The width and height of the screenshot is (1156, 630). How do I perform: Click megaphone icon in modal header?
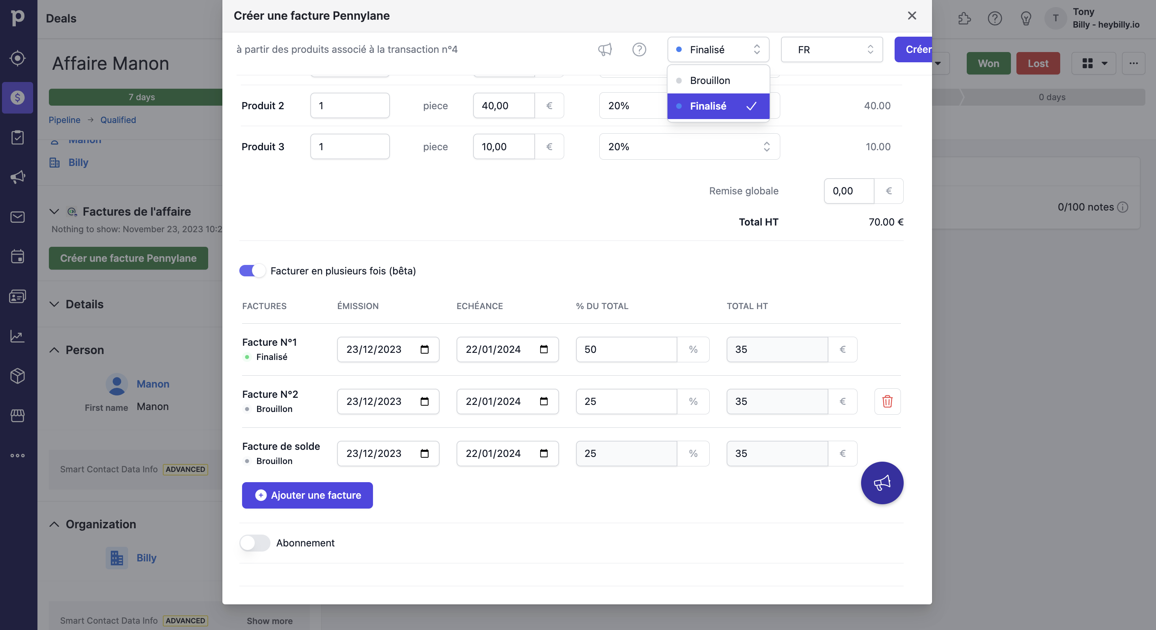pos(605,49)
